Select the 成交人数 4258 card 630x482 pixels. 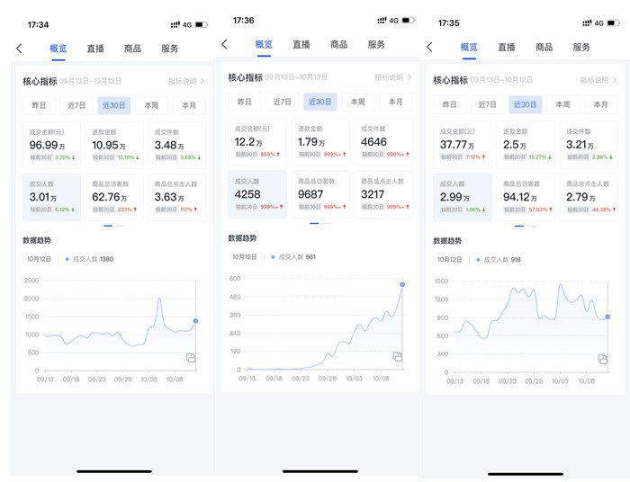tap(257, 194)
